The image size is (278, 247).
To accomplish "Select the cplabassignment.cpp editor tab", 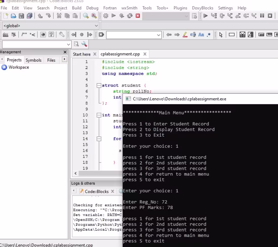I will pyautogui.click(x=120, y=54).
